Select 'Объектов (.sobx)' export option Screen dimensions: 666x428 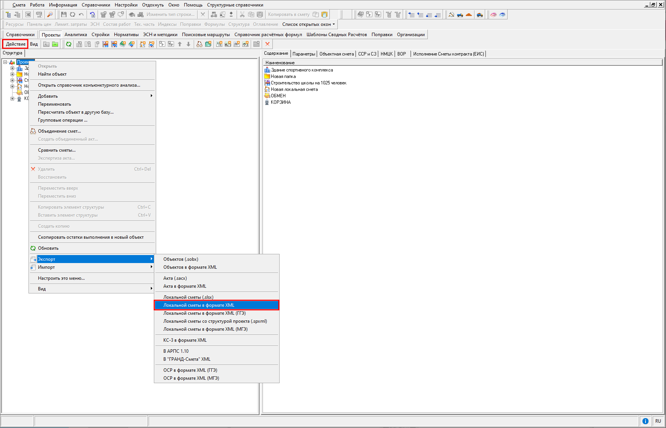tap(181, 259)
